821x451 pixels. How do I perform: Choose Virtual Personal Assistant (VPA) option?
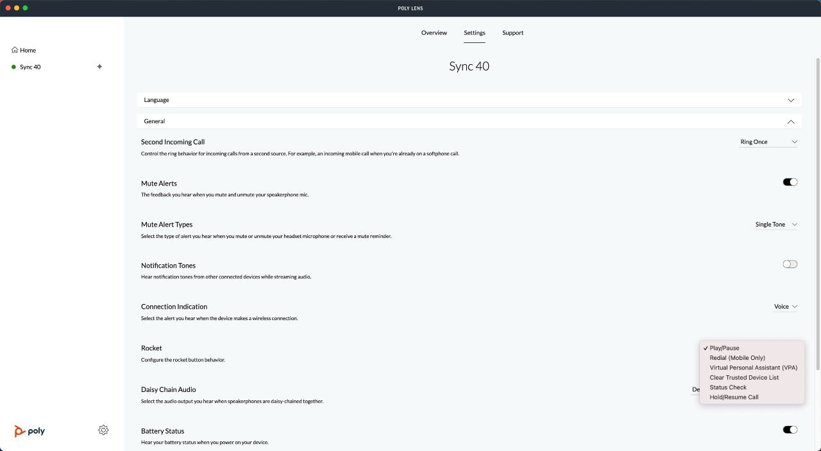pyautogui.click(x=753, y=368)
